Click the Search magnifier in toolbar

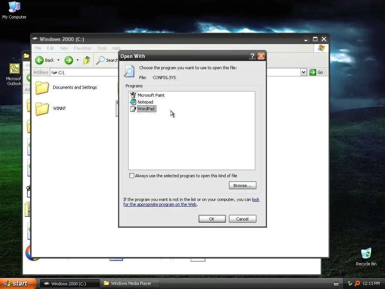point(100,60)
